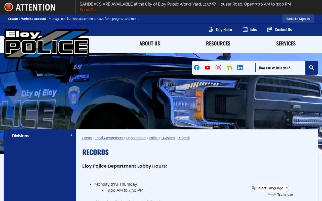Screen dimensions: 322x201
Task: Click the Google Translate attribution link
Action: point(280,194)
